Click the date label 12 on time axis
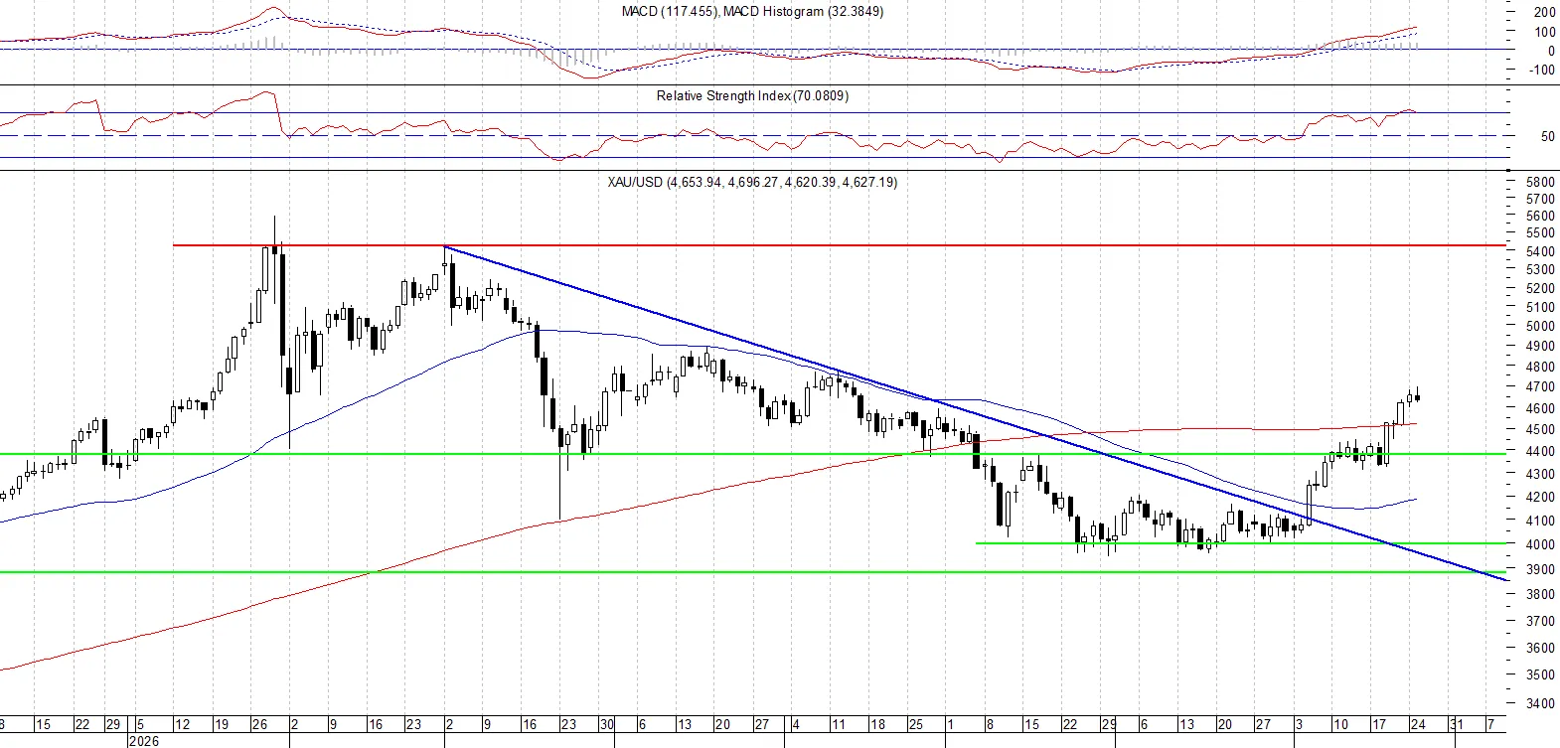This screenshot has height=748, width=1560. pyautogui.click(x=182, y=725)
